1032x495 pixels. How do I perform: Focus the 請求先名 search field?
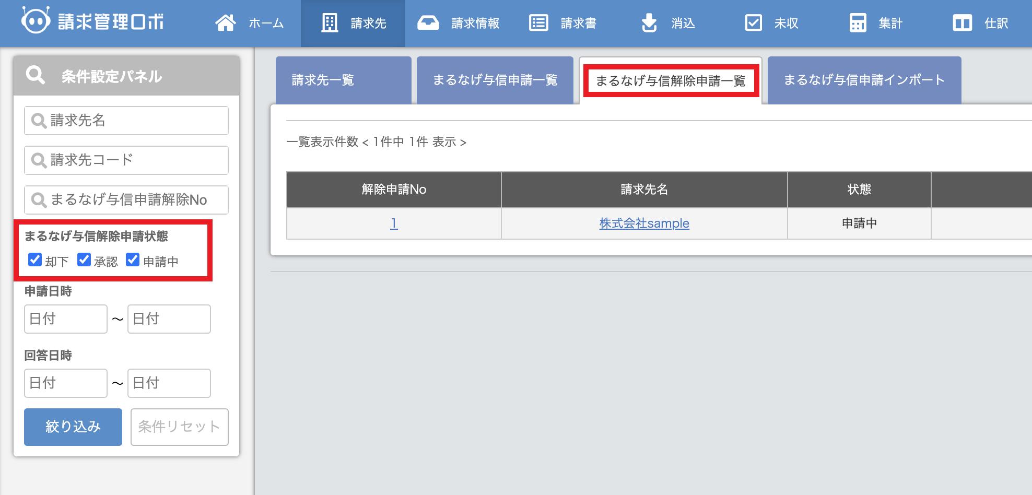[126, 121]
